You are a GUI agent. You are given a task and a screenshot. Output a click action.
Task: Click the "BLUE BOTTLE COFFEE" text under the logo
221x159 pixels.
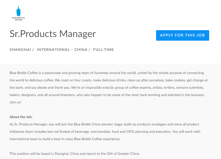[19, 18]
